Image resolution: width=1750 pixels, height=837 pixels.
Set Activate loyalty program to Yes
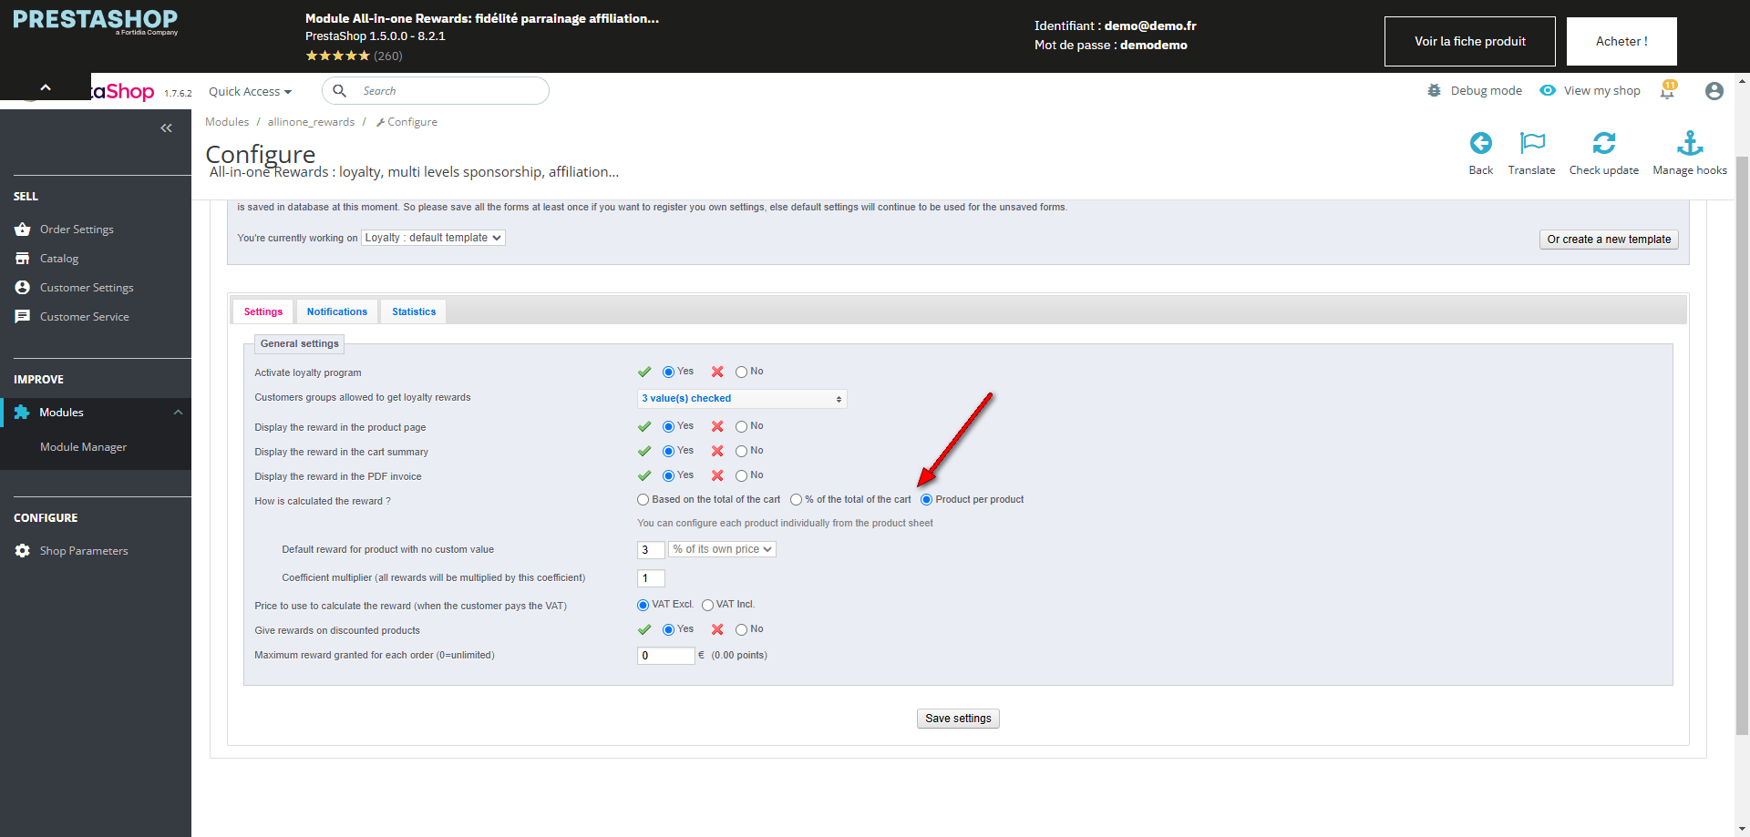(x=668, y=372)
